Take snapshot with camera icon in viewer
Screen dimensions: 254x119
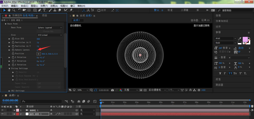(112, 90)
